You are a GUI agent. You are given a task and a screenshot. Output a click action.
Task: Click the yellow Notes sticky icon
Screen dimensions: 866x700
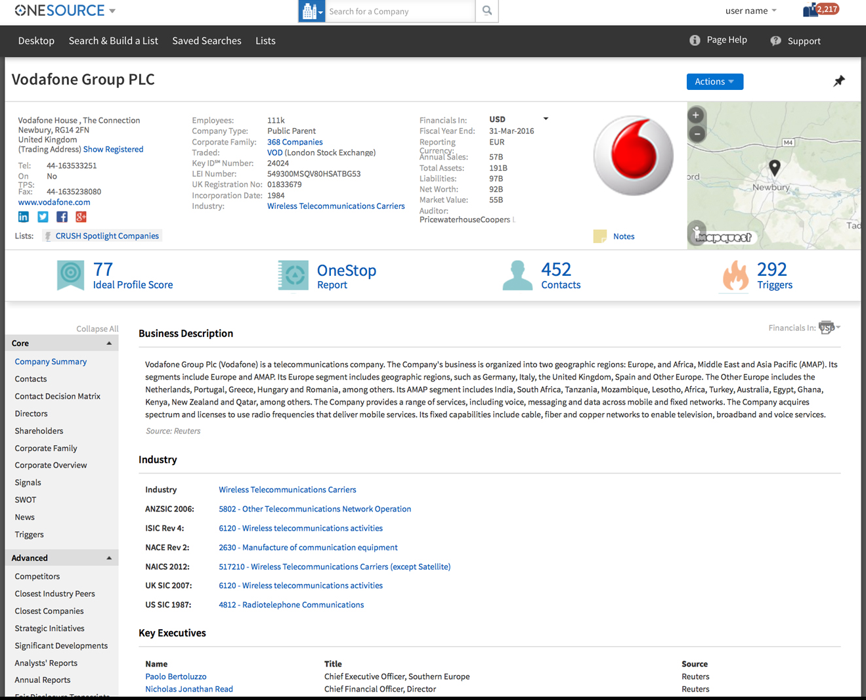(x=599, y=236)
